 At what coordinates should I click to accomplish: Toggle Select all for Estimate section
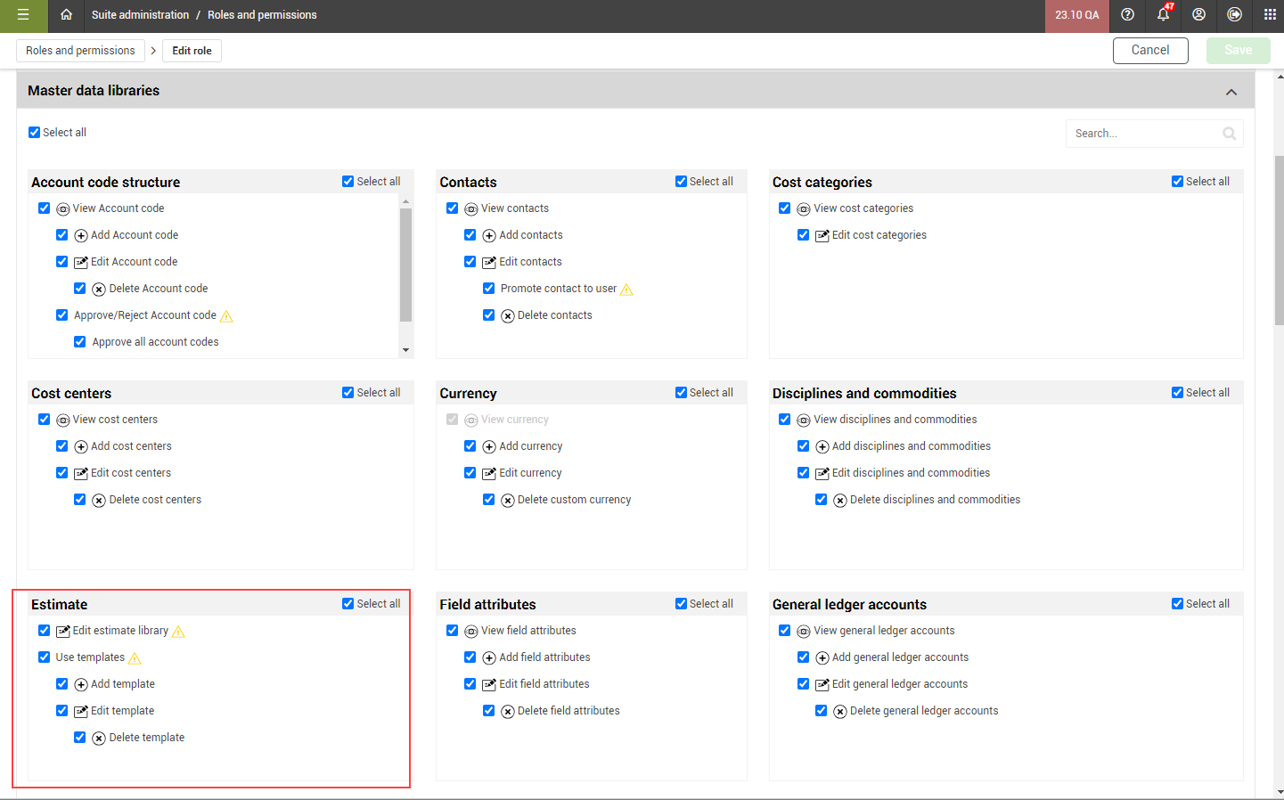[x=348, y=604]
